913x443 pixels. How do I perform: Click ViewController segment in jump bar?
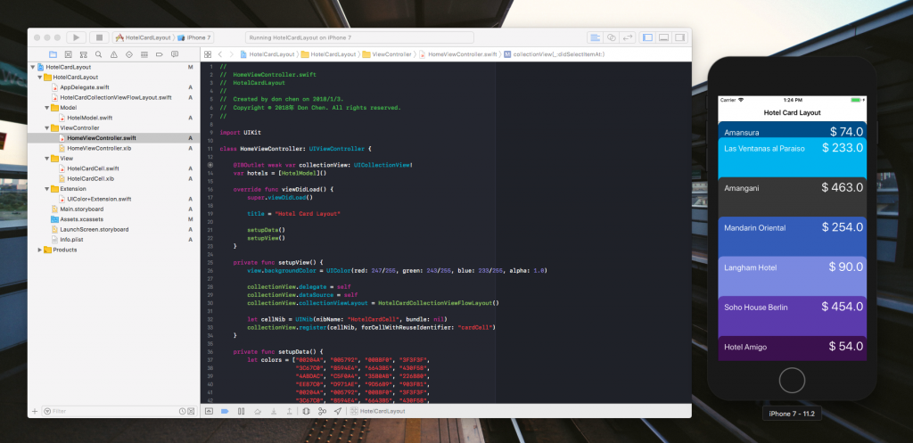point(387,54)
